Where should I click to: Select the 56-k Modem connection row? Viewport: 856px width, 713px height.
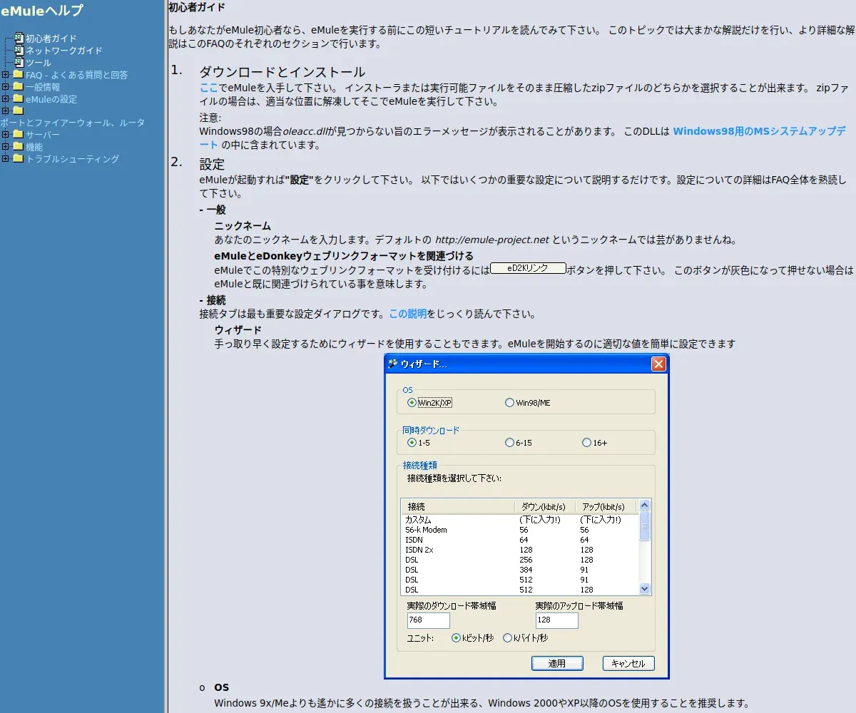pos(519,530)
